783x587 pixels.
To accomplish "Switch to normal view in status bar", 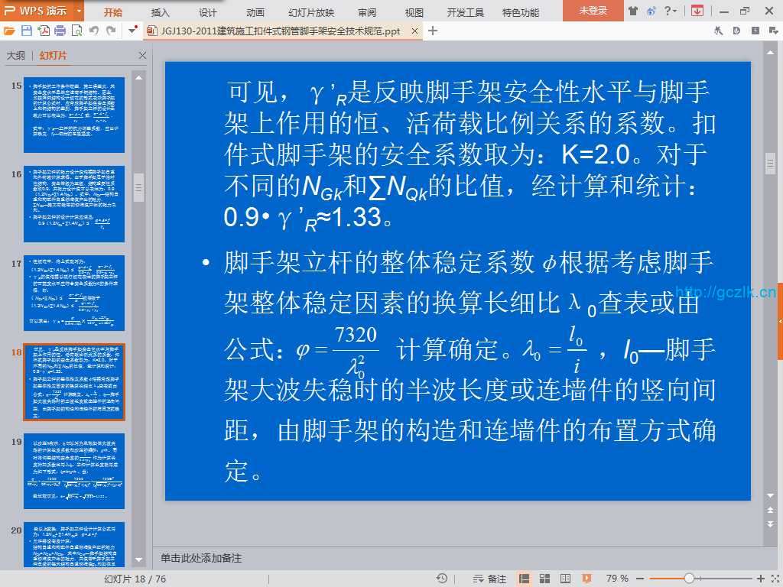I will [525, 579].
